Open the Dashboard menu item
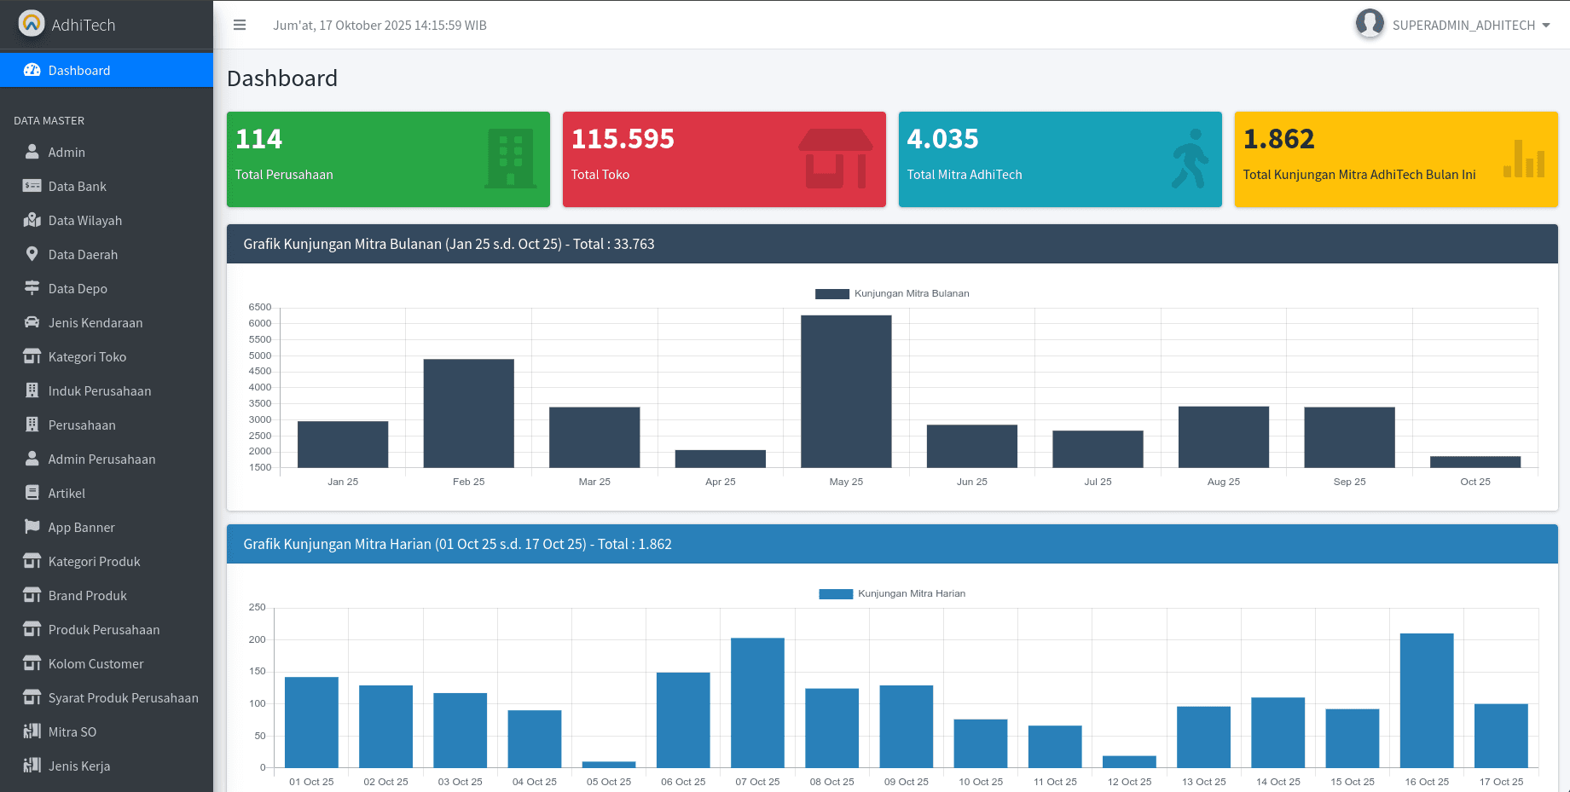The width and height of the screenshot is (1570, 792). (107, 70)
